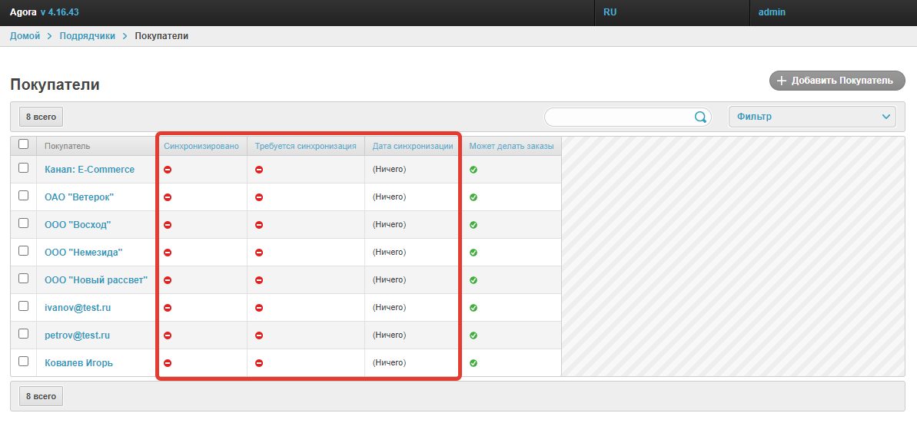Toggle the select-all checkbox in table header
This screenshot has height=423, width=917.
pyautogui.click(x=23, y=144)
